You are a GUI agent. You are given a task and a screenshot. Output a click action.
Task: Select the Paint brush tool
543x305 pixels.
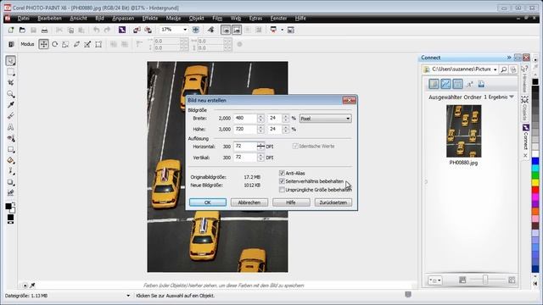click(x=11, y=171)
